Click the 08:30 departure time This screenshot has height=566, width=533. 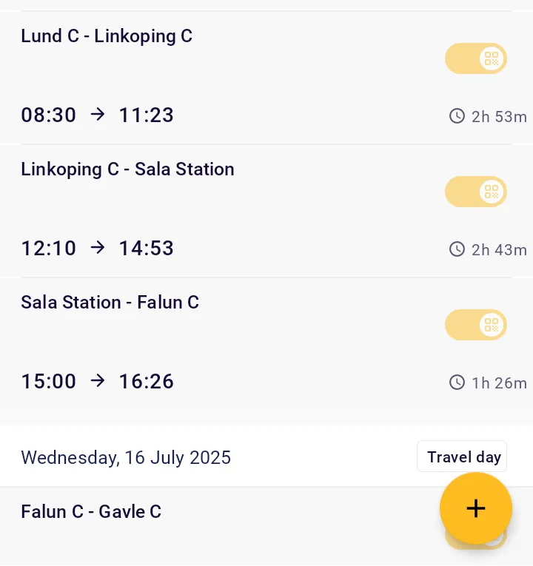pyautogui.click(x=49, y=115)
